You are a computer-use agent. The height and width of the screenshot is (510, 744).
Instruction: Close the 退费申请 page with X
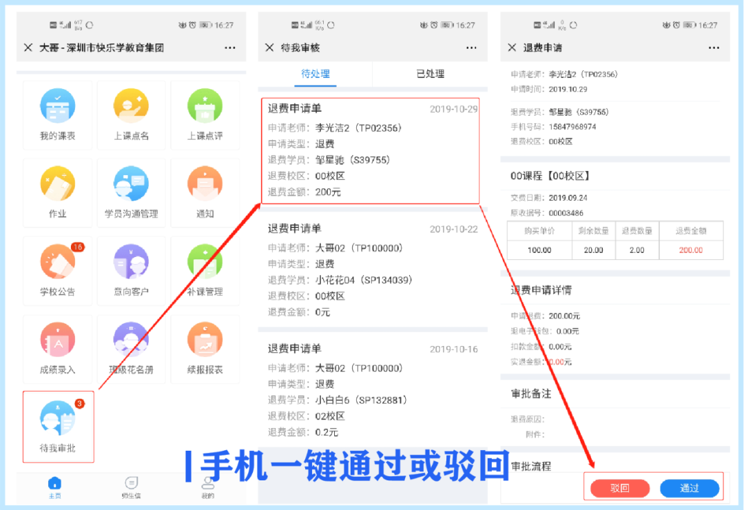[x=512, y=48]
